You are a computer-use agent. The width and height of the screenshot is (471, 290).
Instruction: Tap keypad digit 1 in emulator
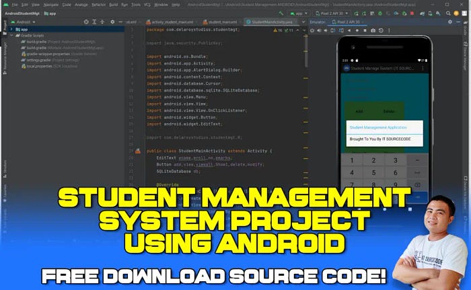(x=352, y=160)
